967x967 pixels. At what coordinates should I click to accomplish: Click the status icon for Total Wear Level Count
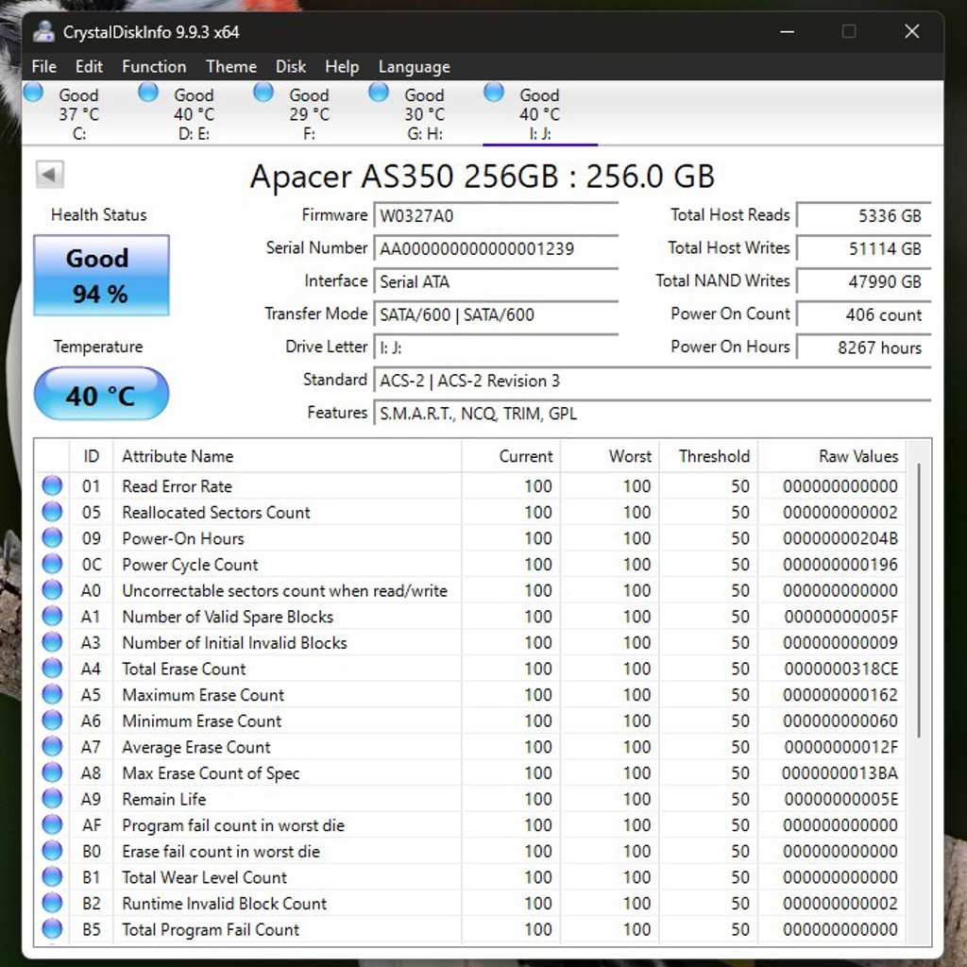click(x=53, y=876)
